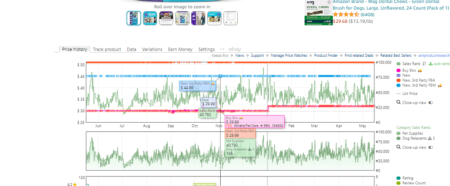Click the Sep label on the time axis
This screenshot has height=186, width=450.
pyautogui.click(x=171, y=126)
